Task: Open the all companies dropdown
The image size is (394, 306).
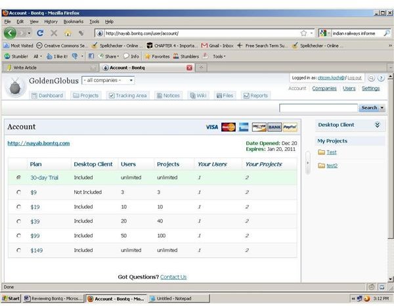Action: [x=108, y=80]
